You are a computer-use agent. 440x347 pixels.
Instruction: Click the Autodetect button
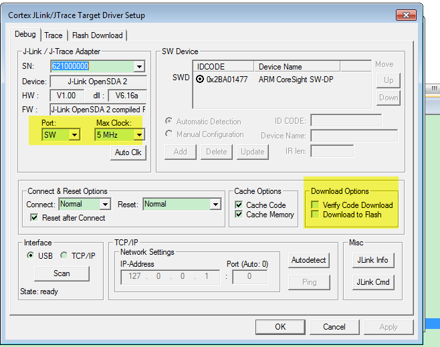pyautogui.click(x=309, y=260)
